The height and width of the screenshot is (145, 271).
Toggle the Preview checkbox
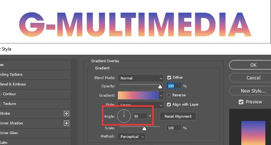(x=241, y=102)
